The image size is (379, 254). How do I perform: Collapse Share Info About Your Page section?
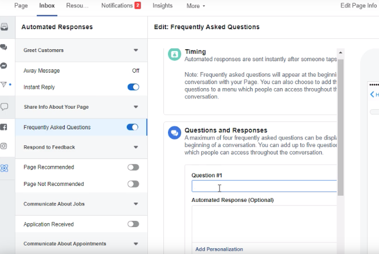click(x=136, y=107)
